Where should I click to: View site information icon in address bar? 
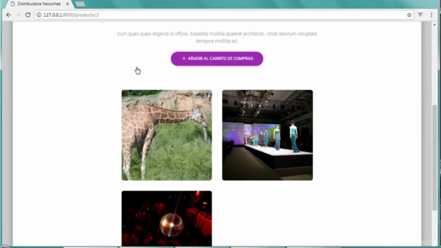[x=39, y=15]
